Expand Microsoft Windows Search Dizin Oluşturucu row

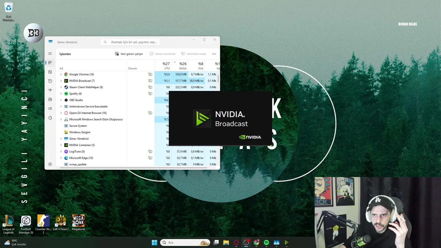click(x=61, y=120)
